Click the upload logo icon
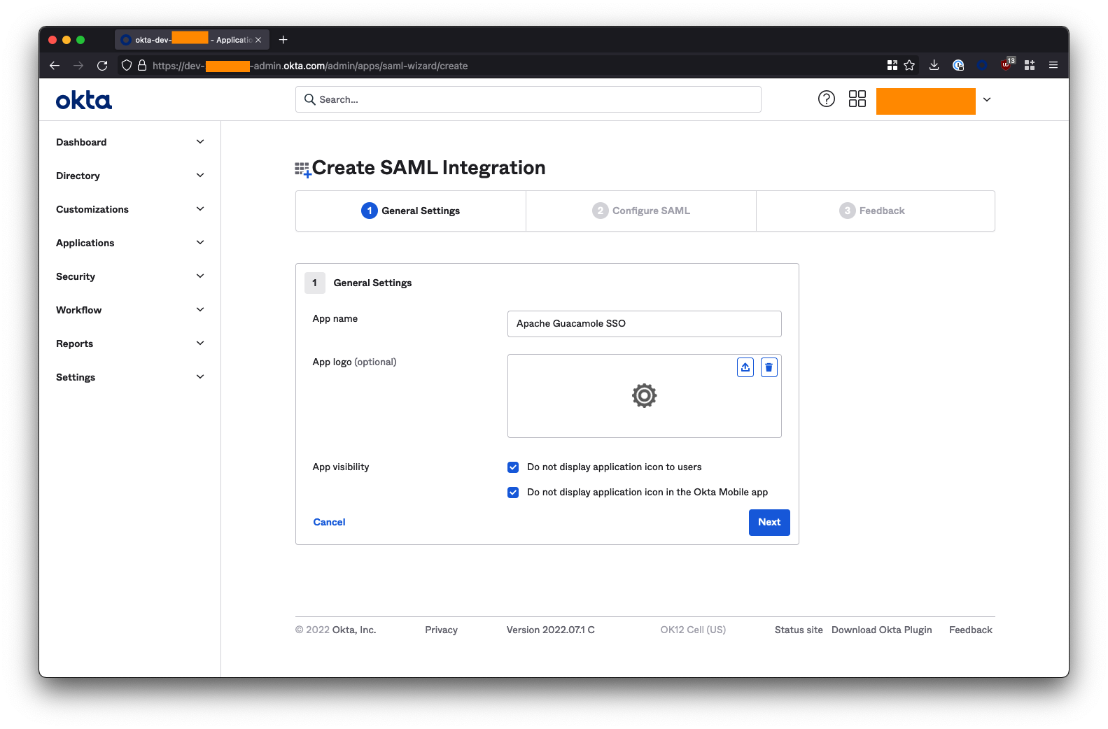Screen dimensions: 1108x729 click(745, 367)
